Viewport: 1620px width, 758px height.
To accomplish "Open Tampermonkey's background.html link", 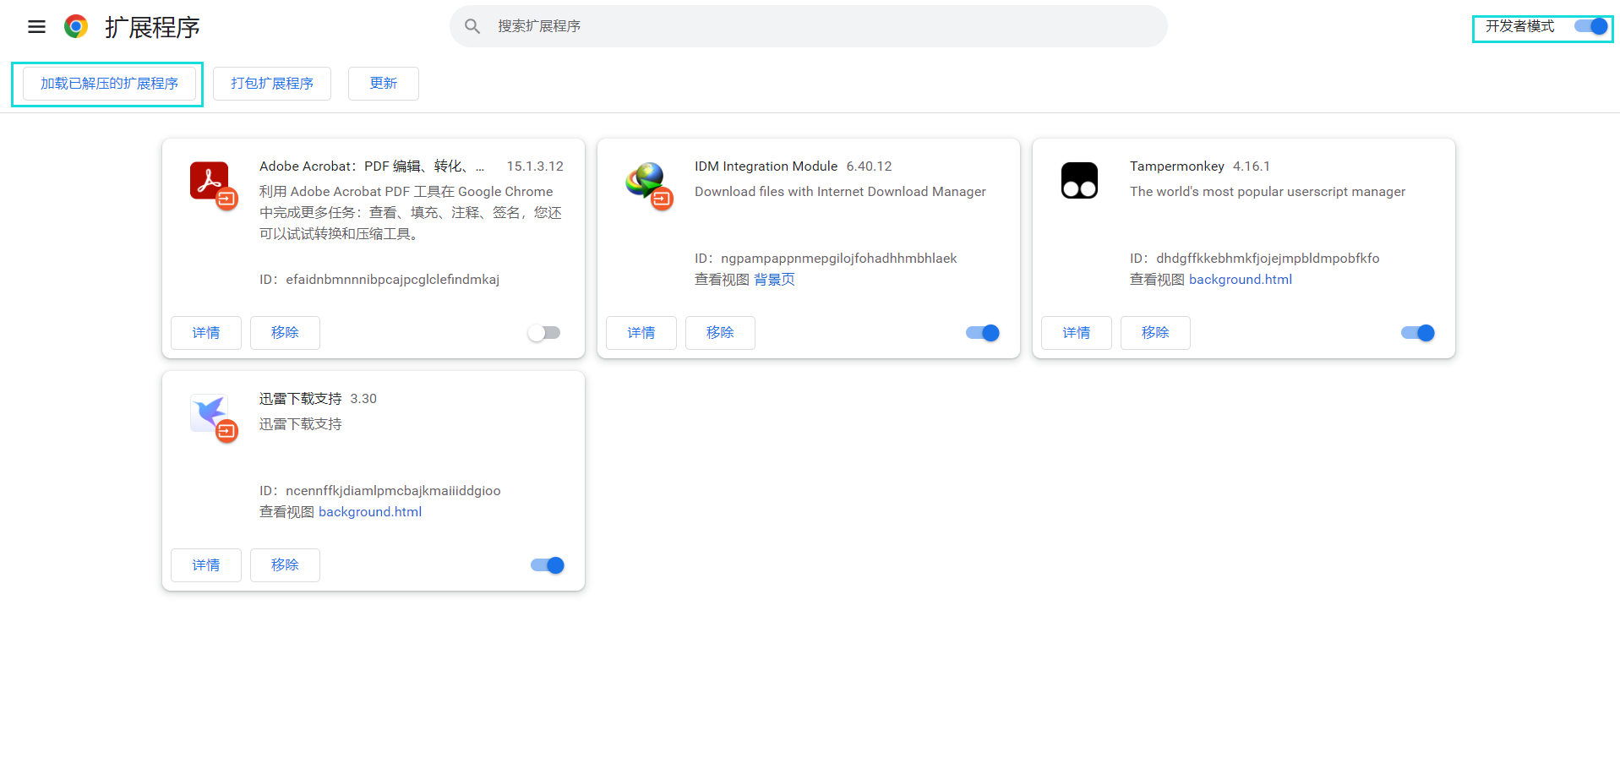I will coord(1240,280).
